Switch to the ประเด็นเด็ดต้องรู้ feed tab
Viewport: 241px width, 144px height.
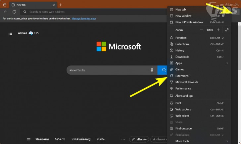[x=81, y=139]
